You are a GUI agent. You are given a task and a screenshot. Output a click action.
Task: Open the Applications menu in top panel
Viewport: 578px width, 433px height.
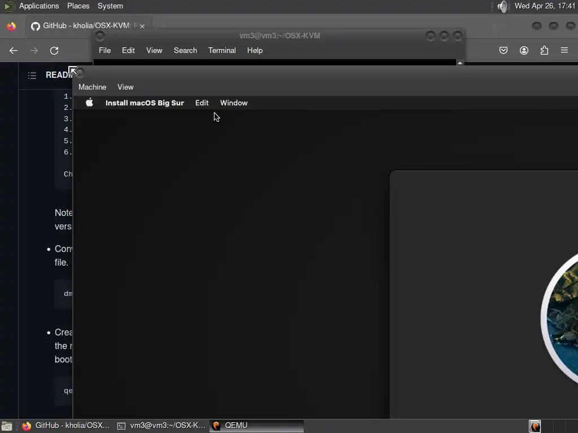(39, 6)
